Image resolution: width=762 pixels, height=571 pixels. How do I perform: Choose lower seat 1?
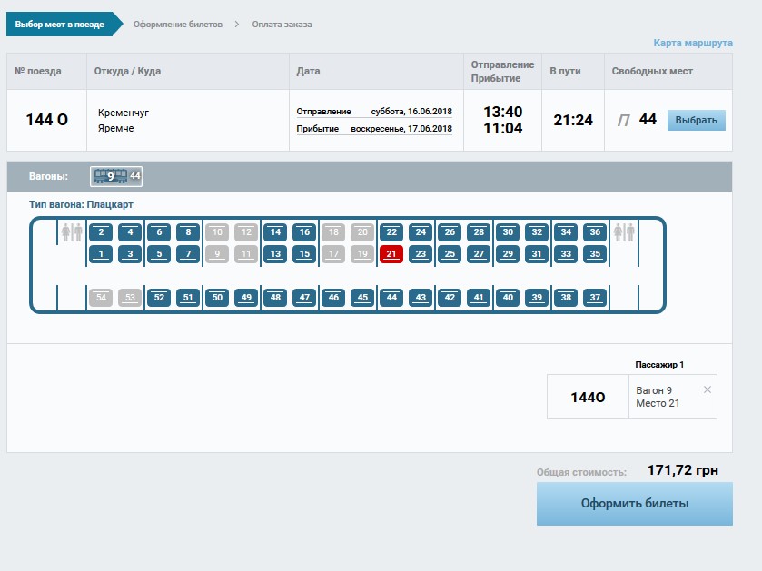[x=101, y=254]
